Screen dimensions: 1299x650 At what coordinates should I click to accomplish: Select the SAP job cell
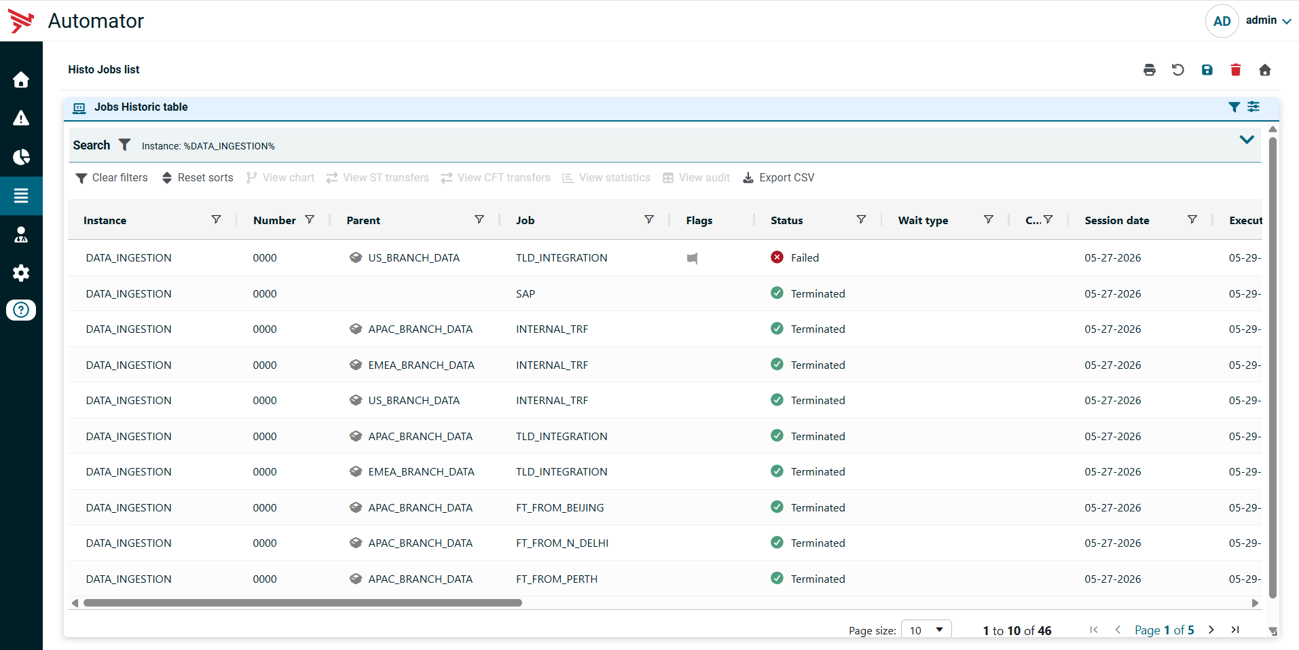pyautogui.click(x=526, y=294)
